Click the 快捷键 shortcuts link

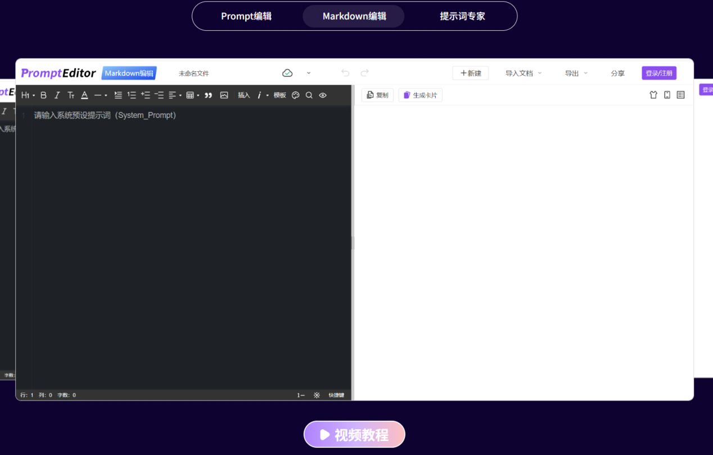pos(336,395)
